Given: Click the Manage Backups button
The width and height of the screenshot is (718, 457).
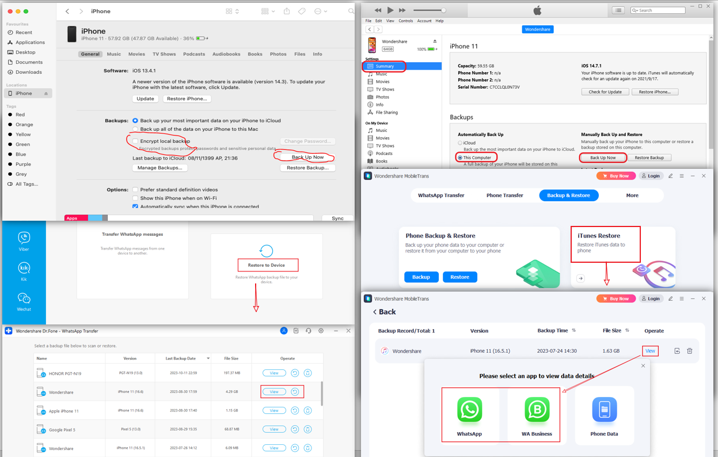Looking at the screenshot, I should (159, 168).
